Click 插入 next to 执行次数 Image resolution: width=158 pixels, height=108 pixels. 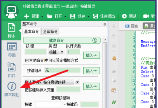coord(91,55)
